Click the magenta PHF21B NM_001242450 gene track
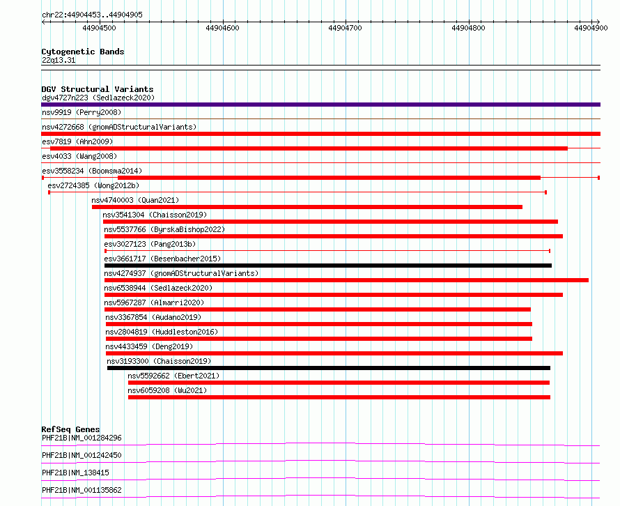620x506 pixels. tap(320, 461)
